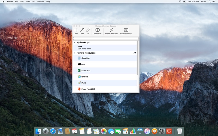Launch the Calculator remote app
This screenshot has width=218, height=136.
pyautogui.click(x=85, y=58)
